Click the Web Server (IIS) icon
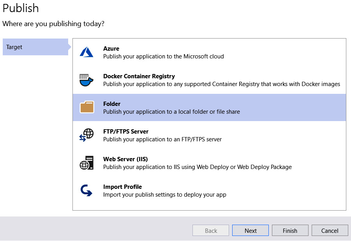Screen dimensions: 351x241 click(86, 163)
